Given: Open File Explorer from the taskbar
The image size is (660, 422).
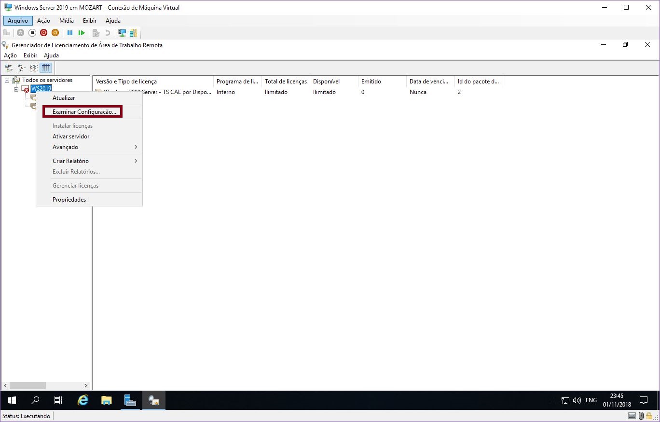Looking at the screenshot, I should (107, 400).
